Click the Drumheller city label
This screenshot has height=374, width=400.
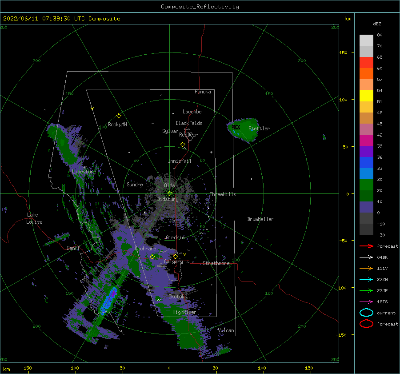point(260,219)
